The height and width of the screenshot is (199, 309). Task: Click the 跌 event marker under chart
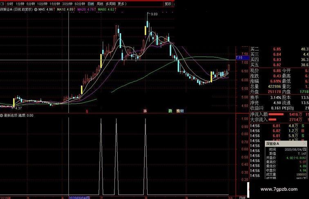pos(170,111)
